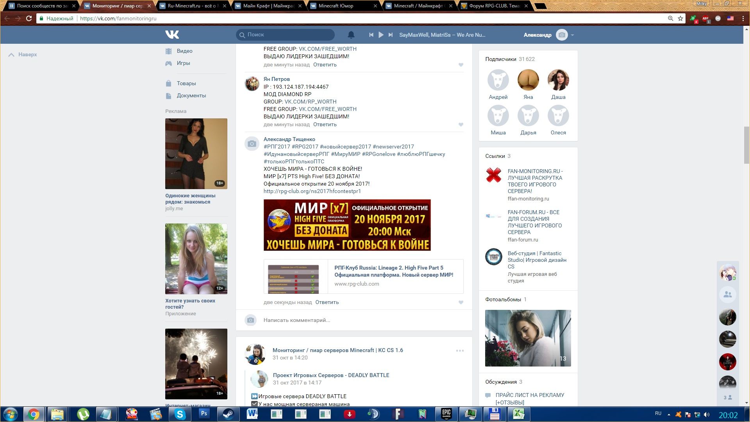The height and width of the screenshot is (422, 750).
Task: Open the photo album thumbnail with 13 photos
Action: (528, 338)
